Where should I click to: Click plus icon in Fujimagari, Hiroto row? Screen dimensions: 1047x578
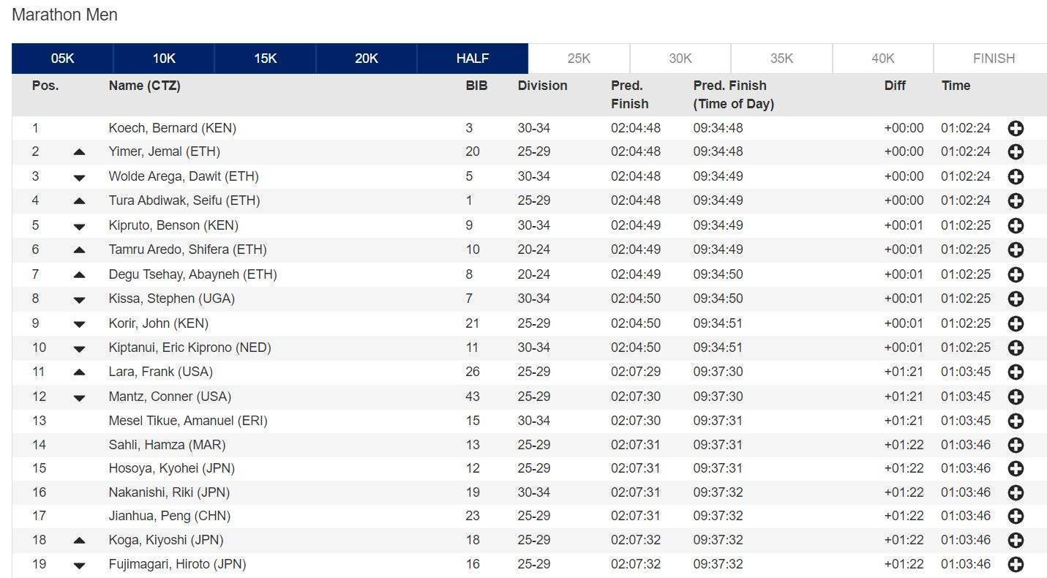1016,565
